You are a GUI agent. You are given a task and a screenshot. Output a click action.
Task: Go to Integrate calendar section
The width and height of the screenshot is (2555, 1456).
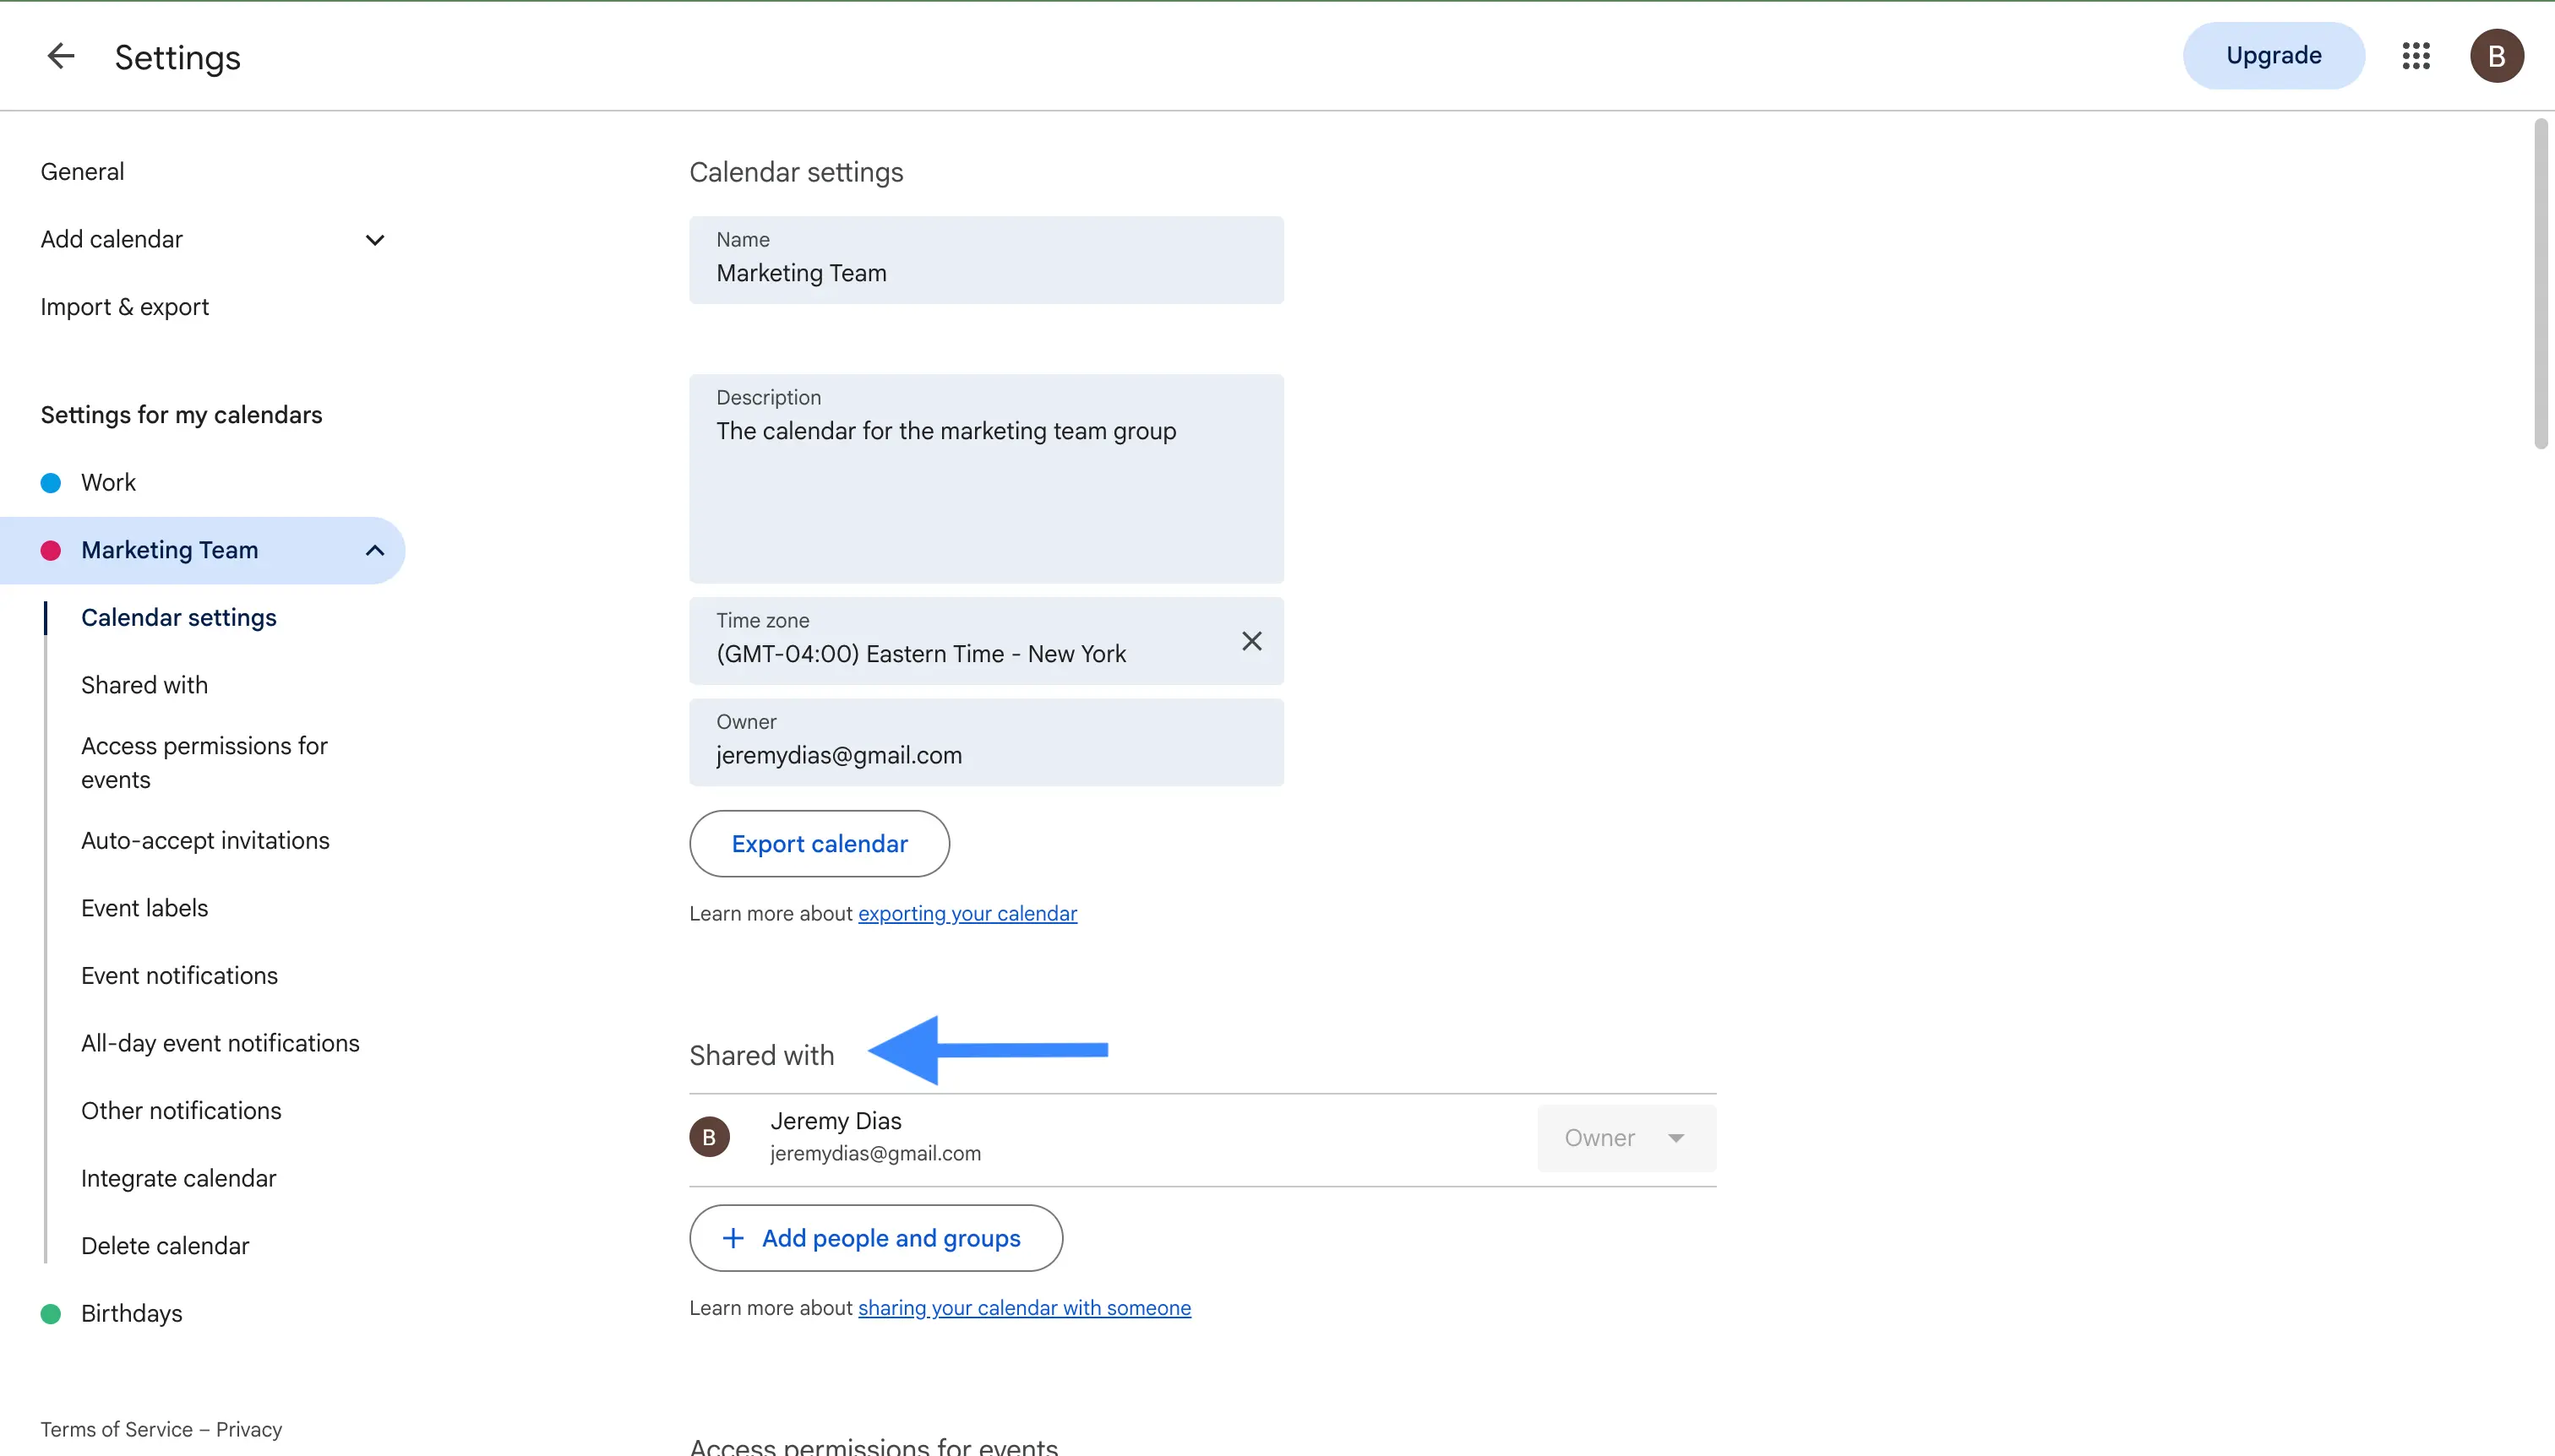[179, 1179]
